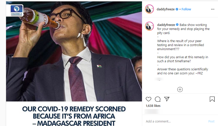Click verified badge in post header

pos(177,9)
